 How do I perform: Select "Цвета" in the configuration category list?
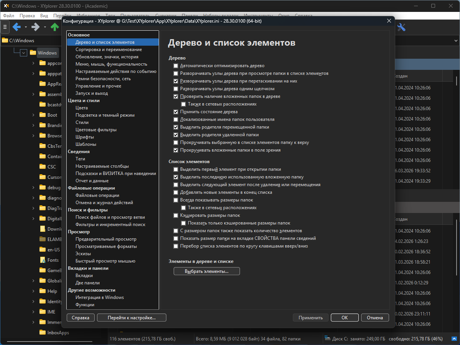(82, 108)
